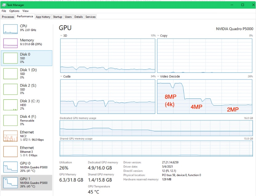Open the App history tab
The image size is (256, 196).
click(x=43, y=17)
